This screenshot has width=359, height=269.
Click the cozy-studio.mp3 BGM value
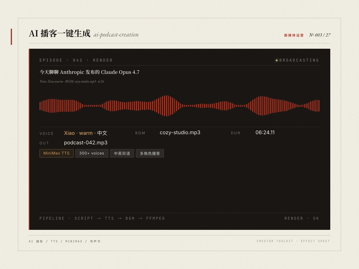click(x=180, y=133)
